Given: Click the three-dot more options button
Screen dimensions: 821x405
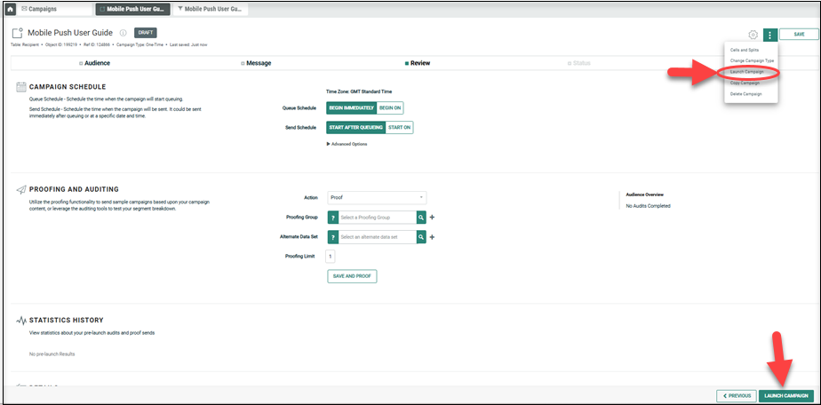Looking at the screenshot, I should pyautogui.click(x=769, y=35).
